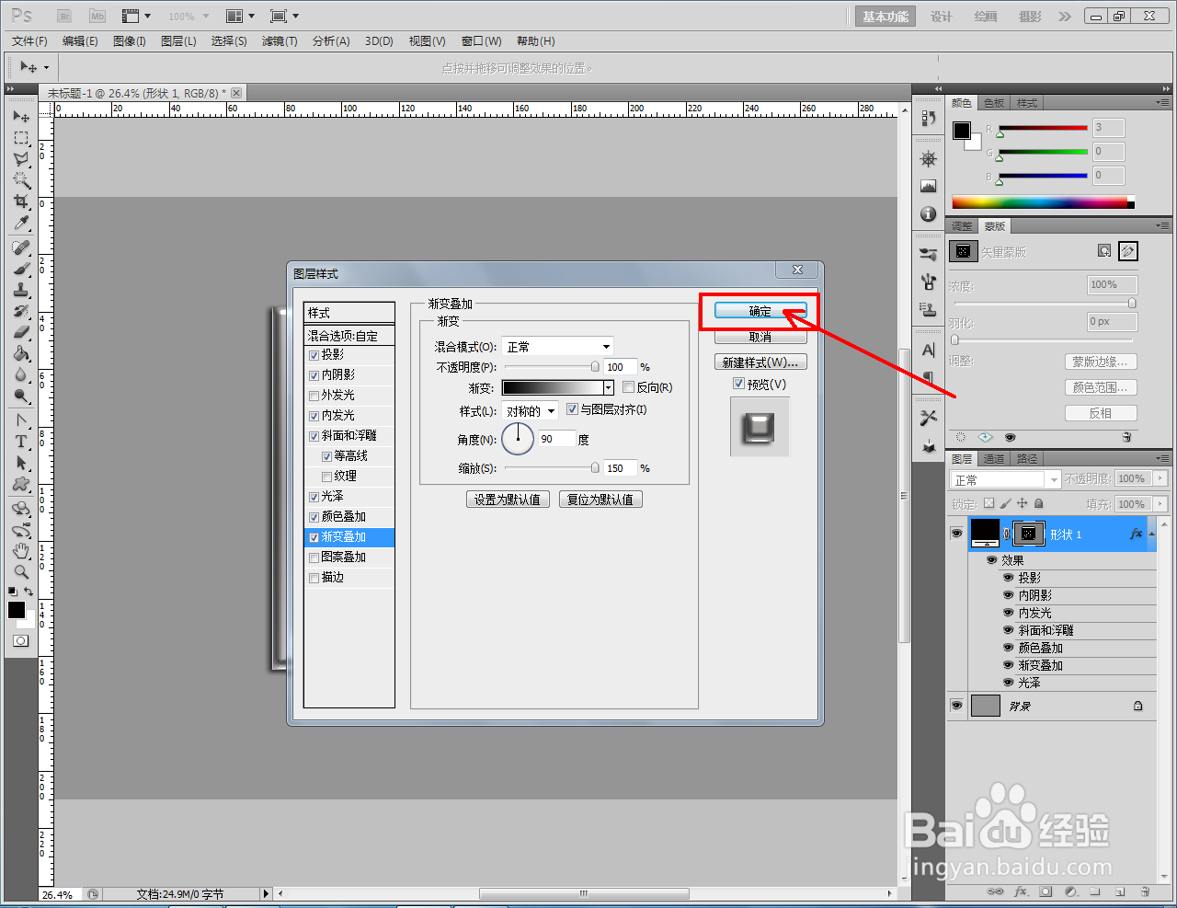Toggle the 内阴影 inner shadow checkbox
This screenshot has width=1177, height=908.
(314, 375)
